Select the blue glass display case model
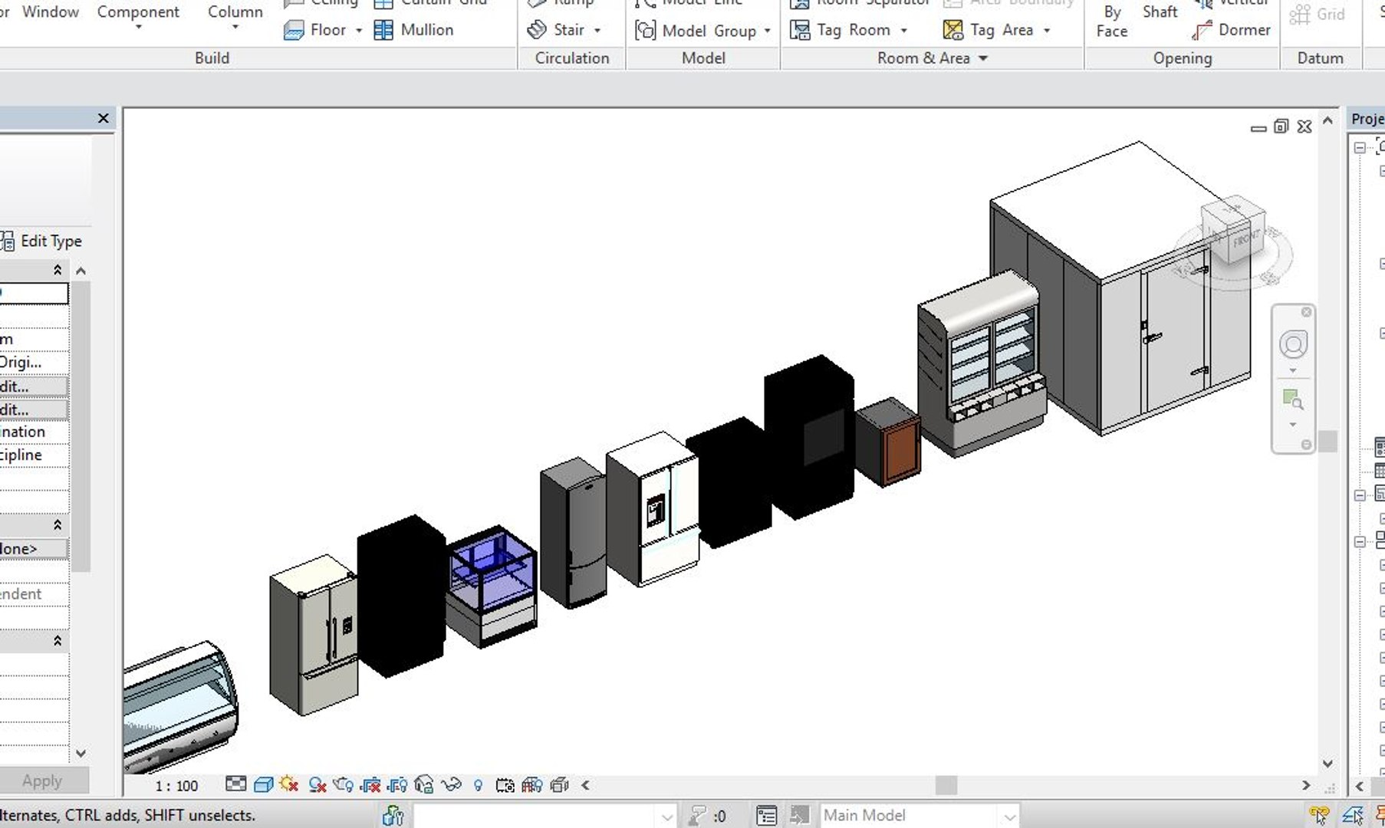The width and height of the screenshot is (1385, 828). [492, 586]
